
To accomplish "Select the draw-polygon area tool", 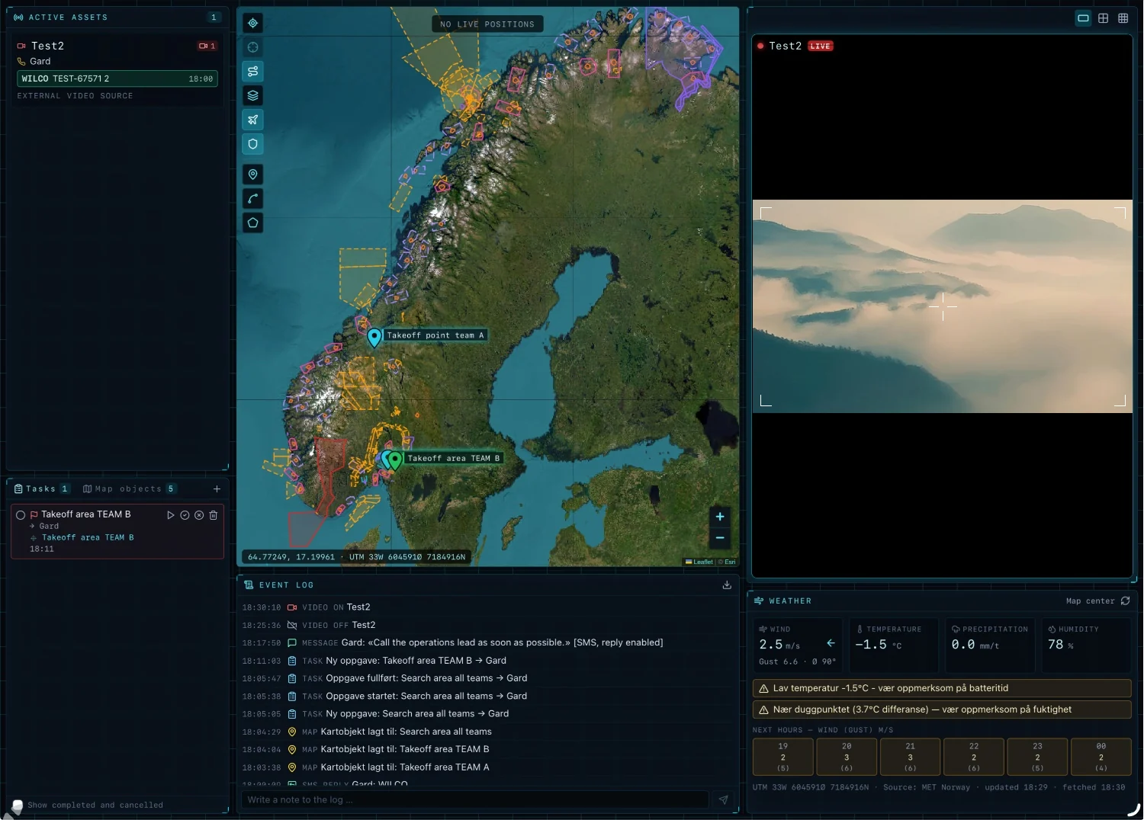I will click(x=253, y=223).
